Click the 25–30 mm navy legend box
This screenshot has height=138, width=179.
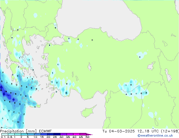pos(57,134)
